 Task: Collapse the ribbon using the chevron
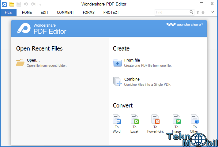[x=212, y=12]
